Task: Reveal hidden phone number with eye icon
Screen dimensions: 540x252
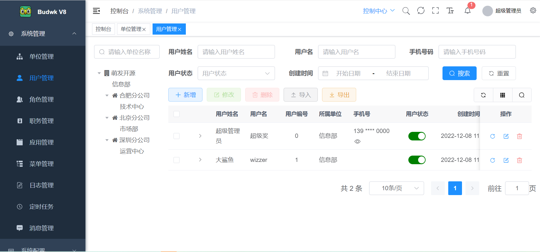Action: pyautogui.click(x=357, y=142)
